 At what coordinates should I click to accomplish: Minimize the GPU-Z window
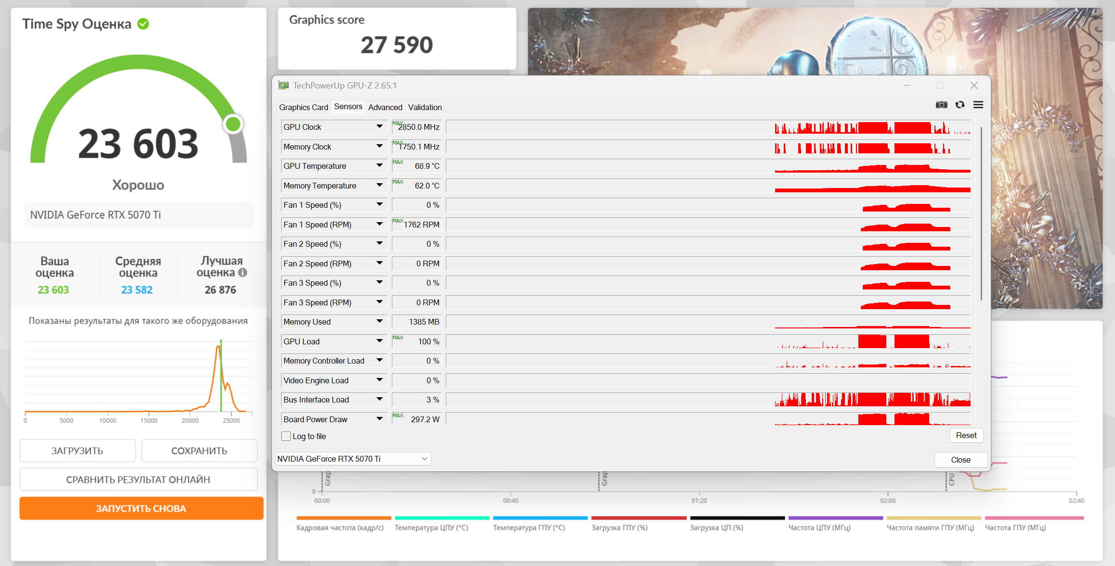[x=907, y=86]
